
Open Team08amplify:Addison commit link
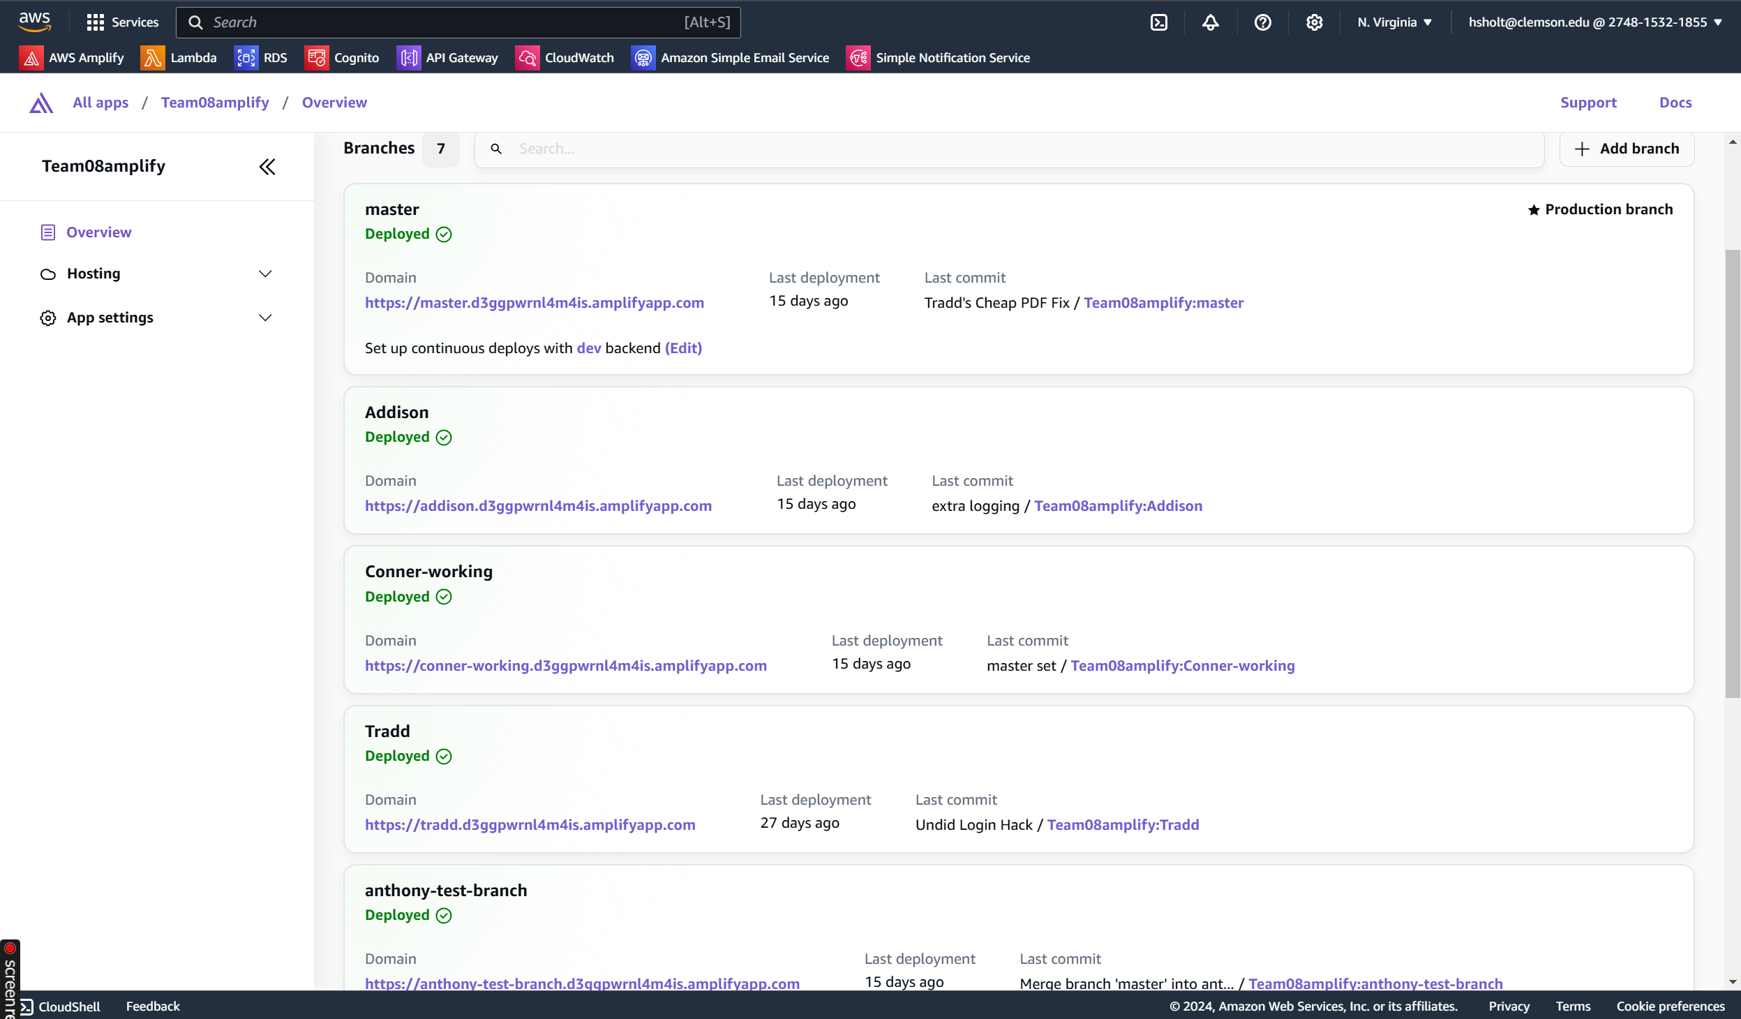tap(1118, 506)
